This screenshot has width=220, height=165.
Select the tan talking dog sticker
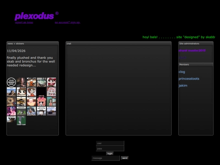[x=11, y=101]
